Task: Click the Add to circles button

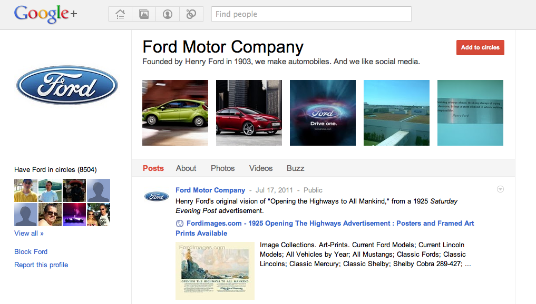Action: pyautogui.click(x=480, y=47)
